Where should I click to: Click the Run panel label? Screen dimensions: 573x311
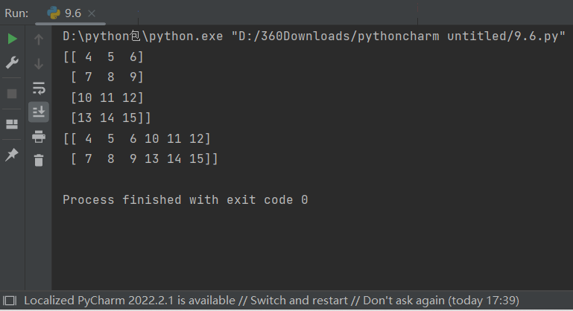pyautogui.click(x=16, y=13)
